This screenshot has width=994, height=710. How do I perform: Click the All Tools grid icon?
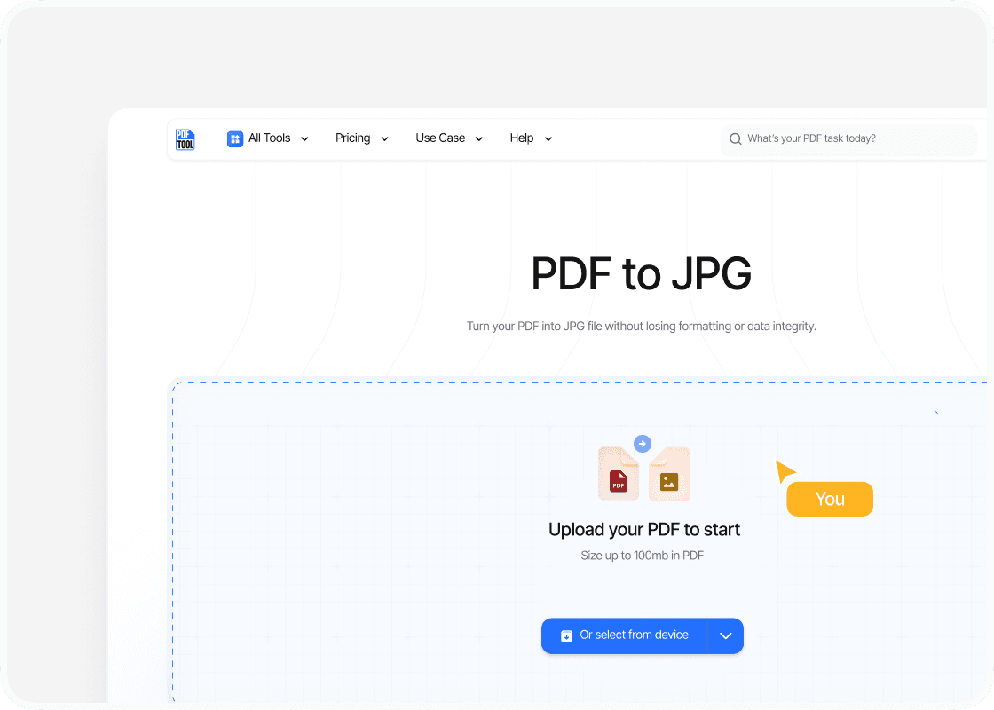[x=235, y=138]
